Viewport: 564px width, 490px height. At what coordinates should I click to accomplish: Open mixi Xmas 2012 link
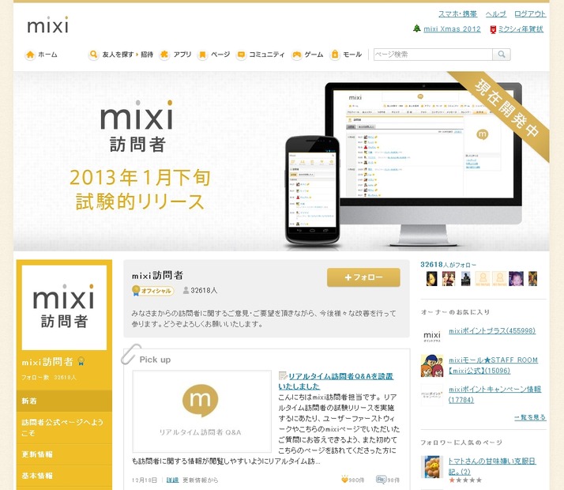point(452,29)
